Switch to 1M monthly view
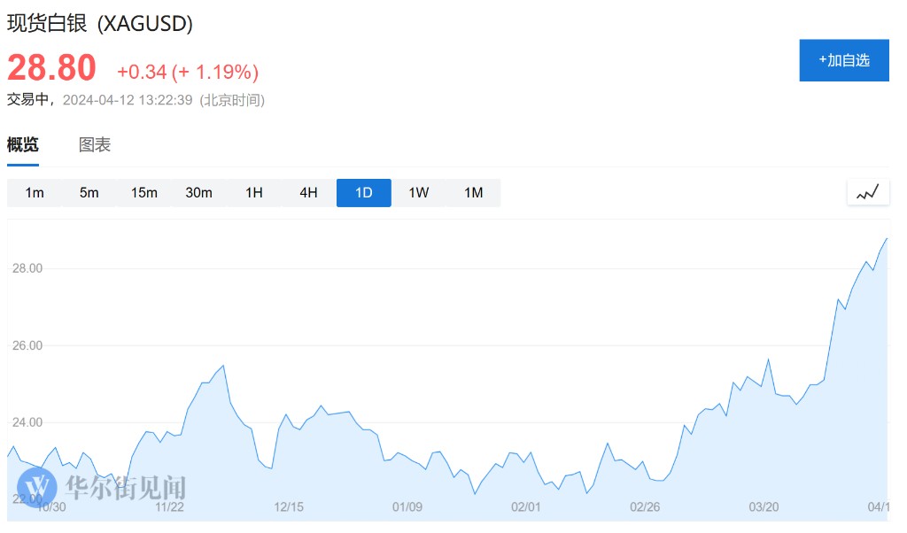Screen dimensions: 907x533 pyautogui.click(x=474, y=193)
